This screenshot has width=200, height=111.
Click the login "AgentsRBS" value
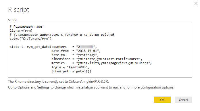click(77, 67)
